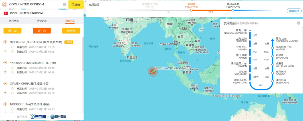Click the FELIXSTOWE node on route progress bar
The height and width of the screenshot is (121, 303).
[233, 10]
